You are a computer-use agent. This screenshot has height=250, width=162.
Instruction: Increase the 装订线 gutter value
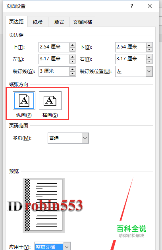tap(72, 69)
